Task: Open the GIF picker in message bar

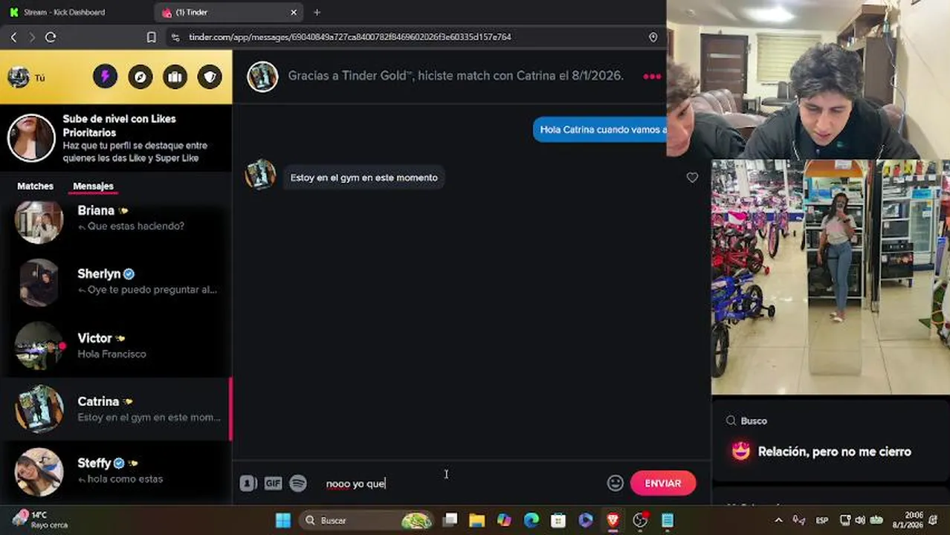Action: [x=273, y=484]
